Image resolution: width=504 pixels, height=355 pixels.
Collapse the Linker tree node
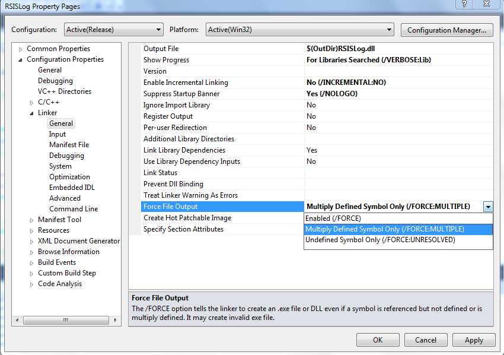click(x=31, y=113)
